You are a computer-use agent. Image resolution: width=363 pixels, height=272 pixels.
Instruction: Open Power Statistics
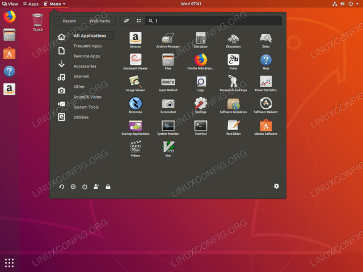coord(266,83)
